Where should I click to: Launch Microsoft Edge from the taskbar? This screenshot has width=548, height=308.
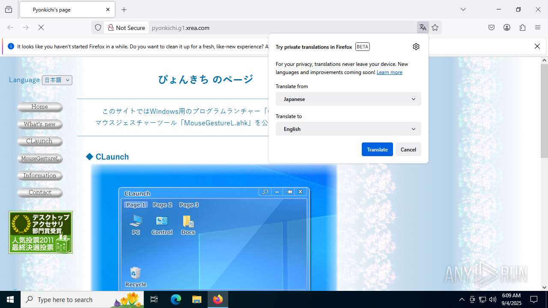176,299
